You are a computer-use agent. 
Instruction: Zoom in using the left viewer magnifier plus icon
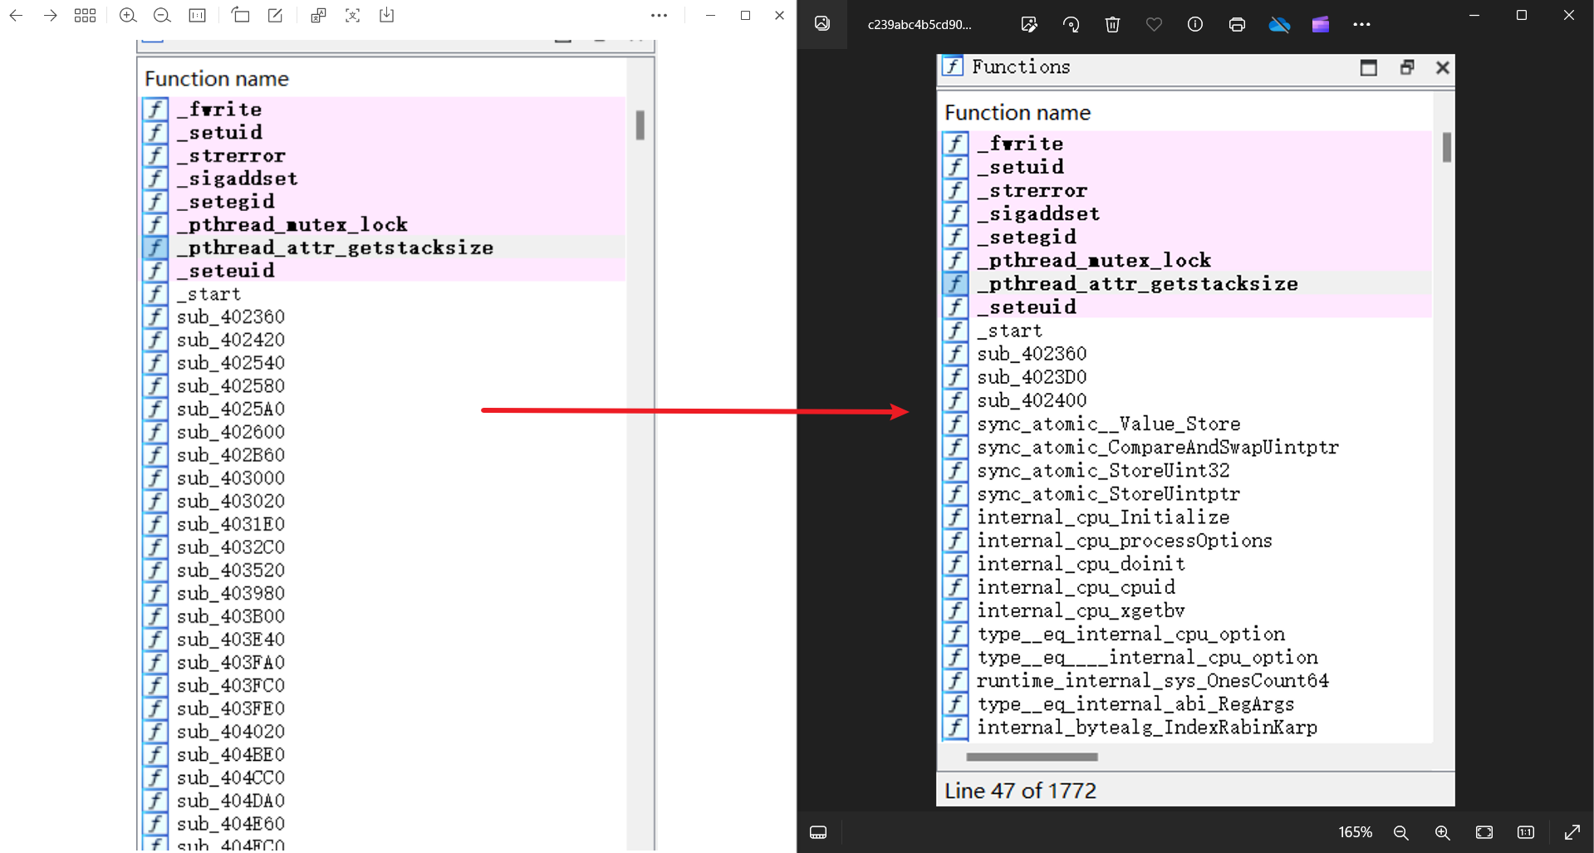128,16
